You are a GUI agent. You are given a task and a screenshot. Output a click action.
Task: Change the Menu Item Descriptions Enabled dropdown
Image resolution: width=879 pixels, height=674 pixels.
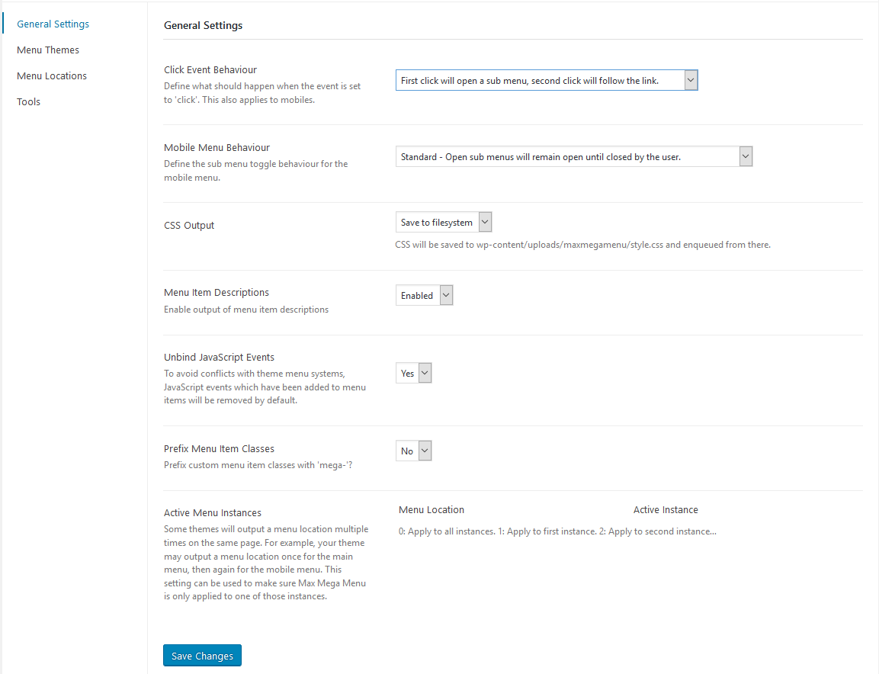click(x=425, y=295)
